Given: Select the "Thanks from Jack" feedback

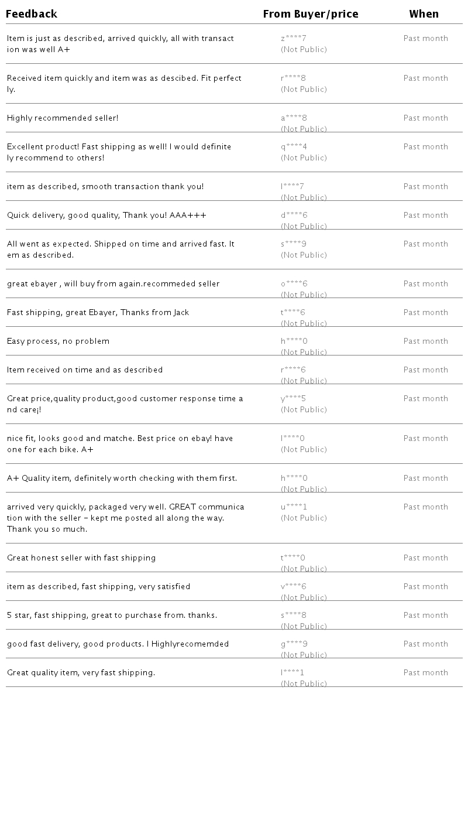Looking at the screenshot, I should (x=98, y=313).
